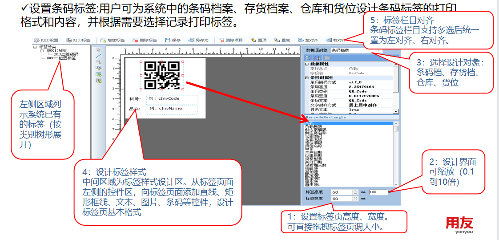Select the picture control tool

[98, 74]
